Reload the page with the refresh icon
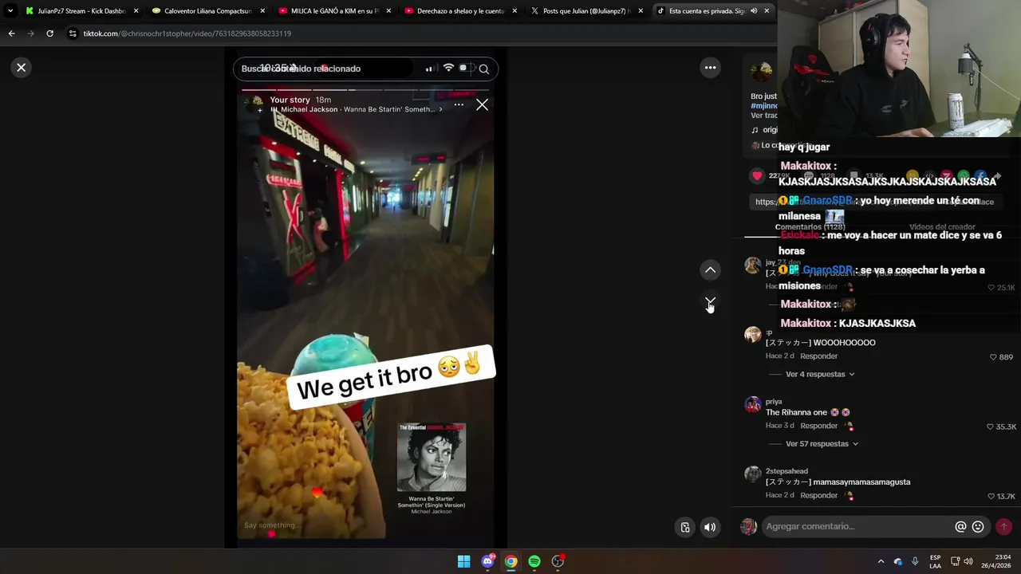 (x=49, y=33)
